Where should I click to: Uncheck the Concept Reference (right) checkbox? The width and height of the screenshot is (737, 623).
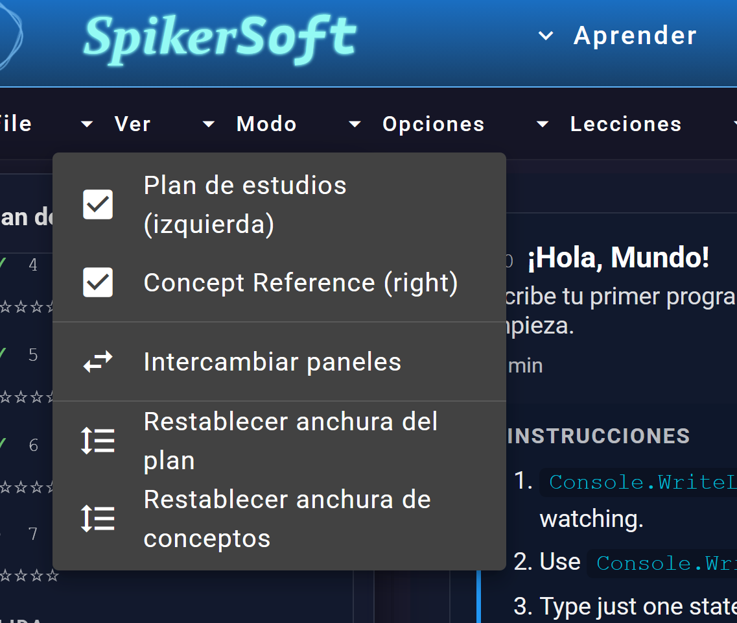tap(98, 282)
